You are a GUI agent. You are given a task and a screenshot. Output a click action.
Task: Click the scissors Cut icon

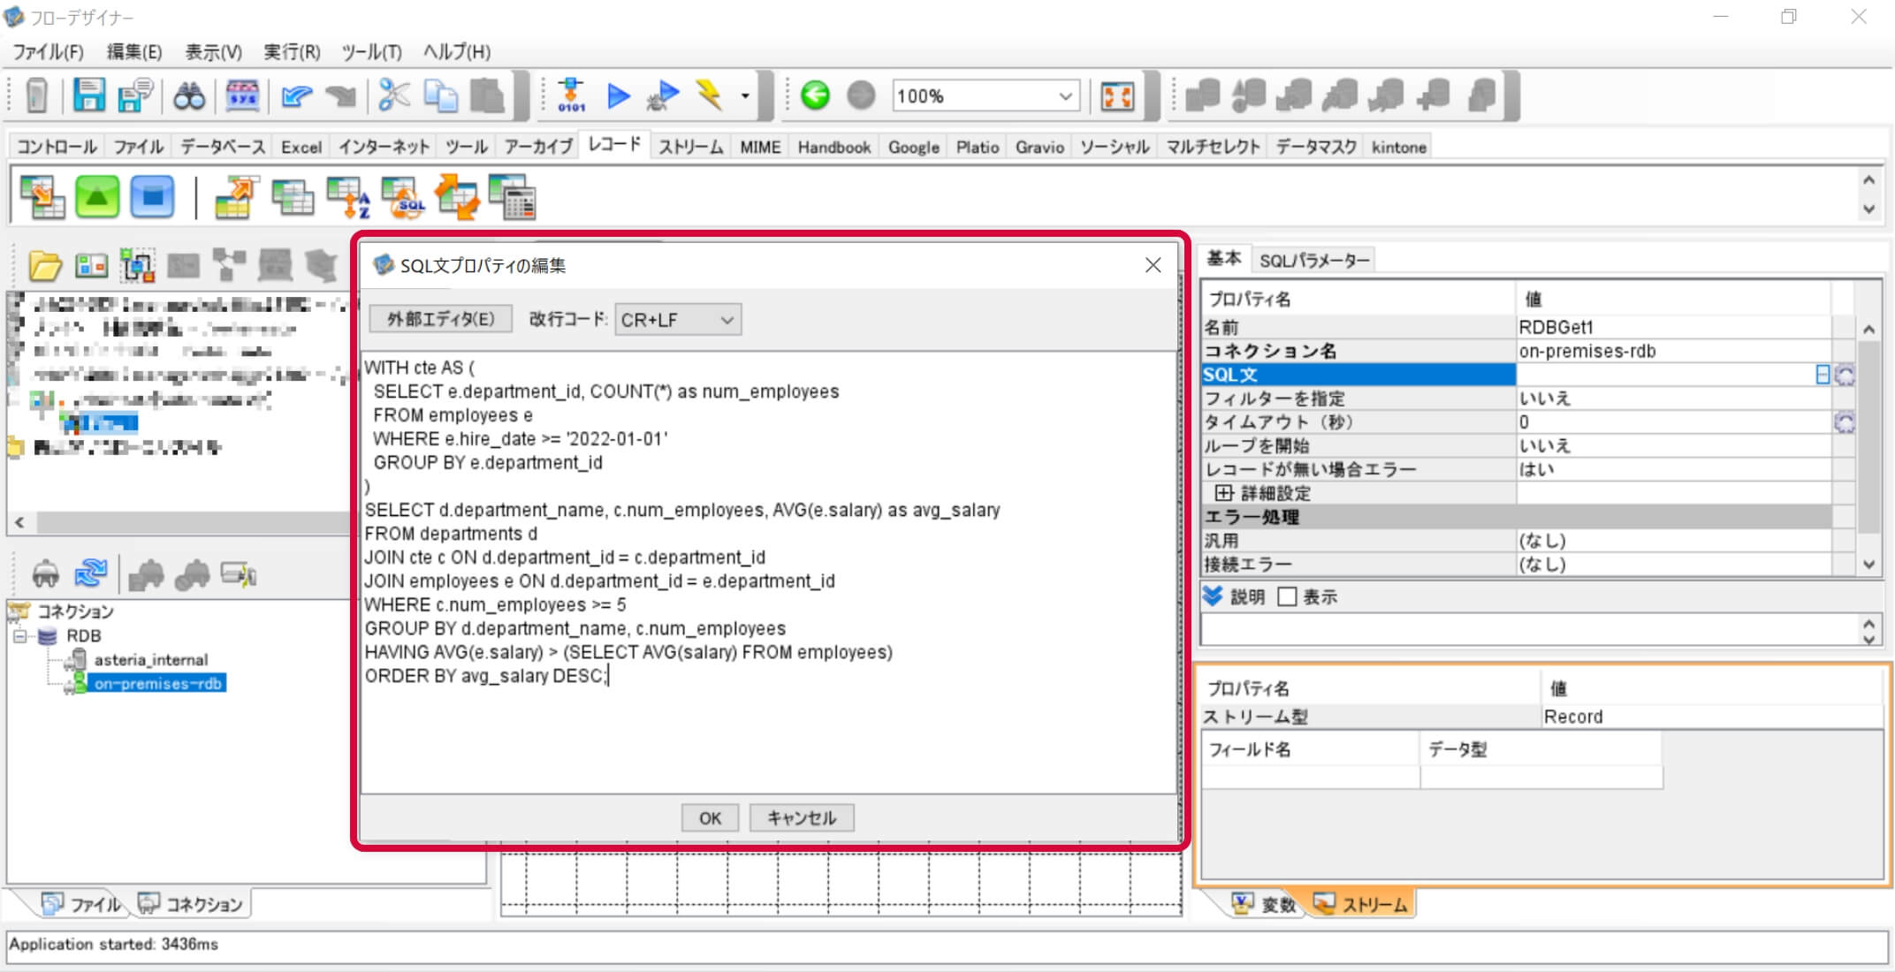pyautogui.click(x=393, y=95)
